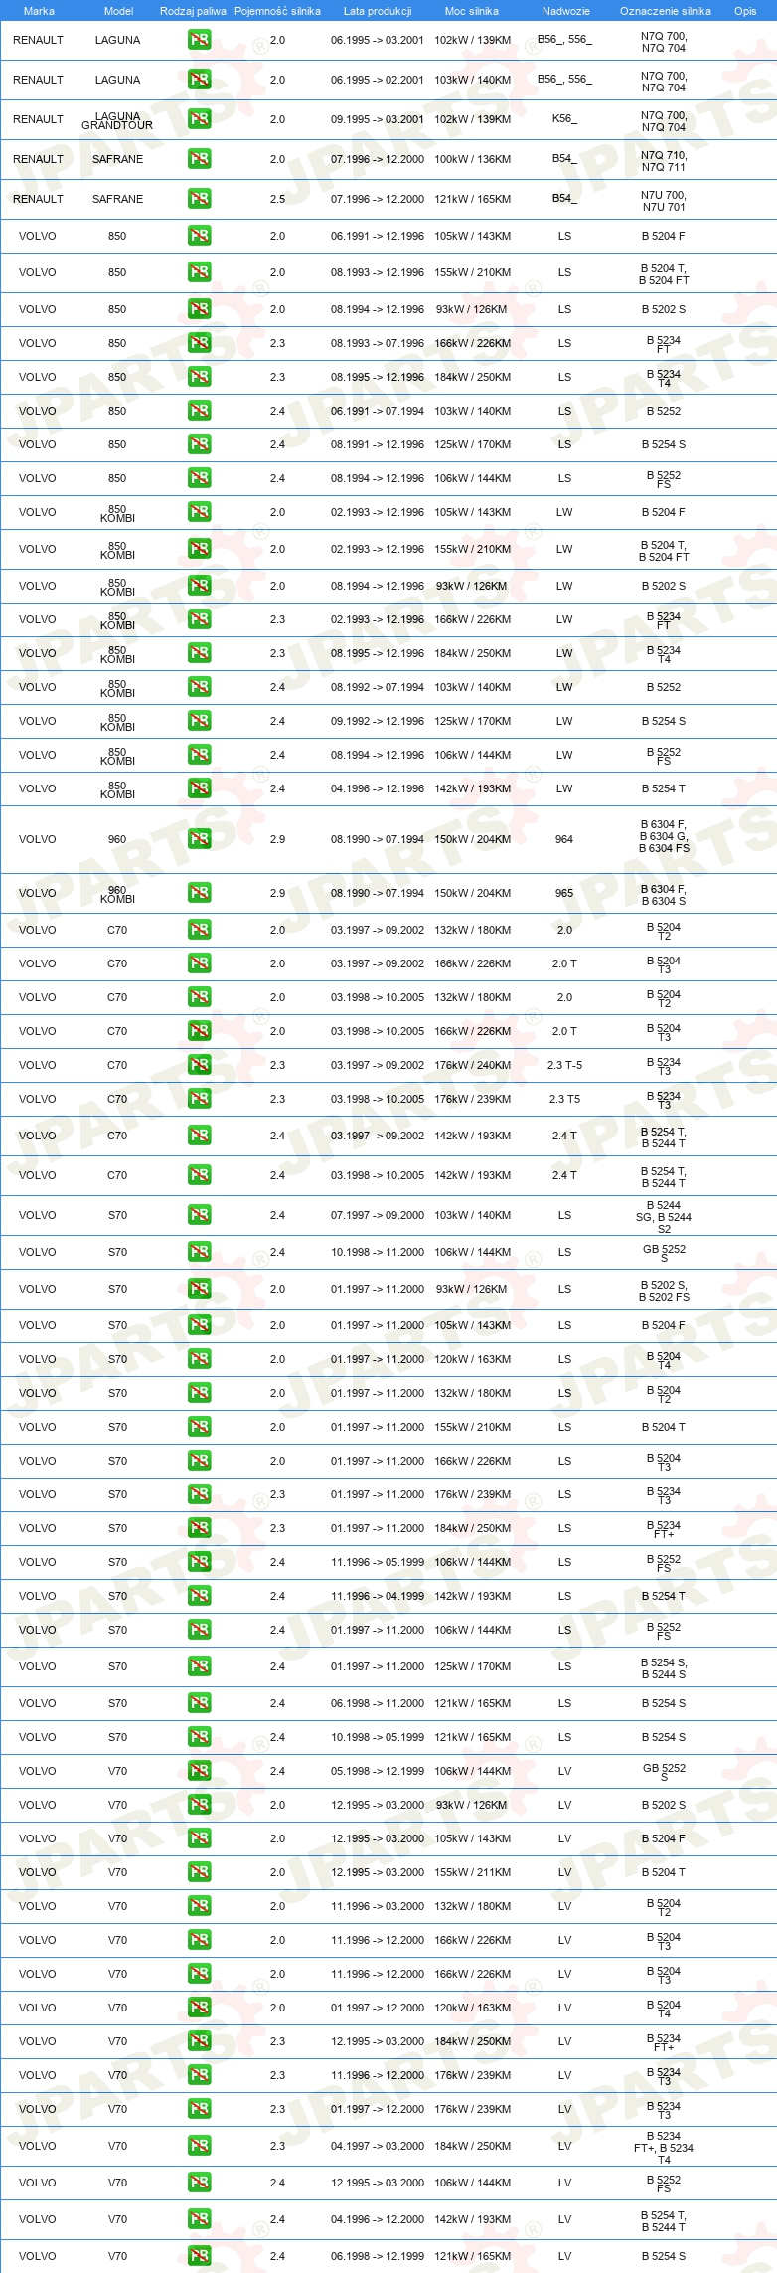The height and width of the screenshot is (2273, 777).
Task: Select the body code 'K56_' cell
Action: [x=564, y=119]
